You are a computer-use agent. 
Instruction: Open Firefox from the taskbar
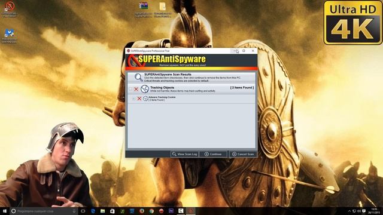(142, 211)
